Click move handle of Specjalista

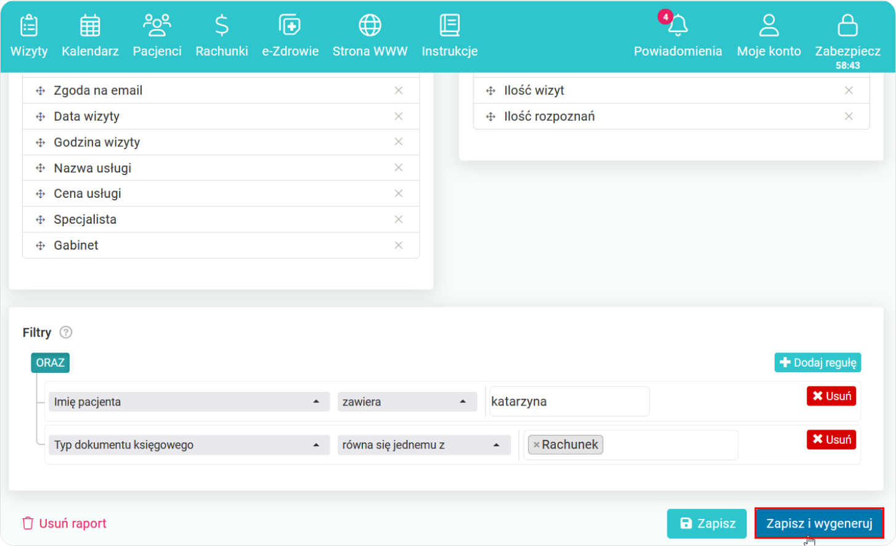pos(41,219)
